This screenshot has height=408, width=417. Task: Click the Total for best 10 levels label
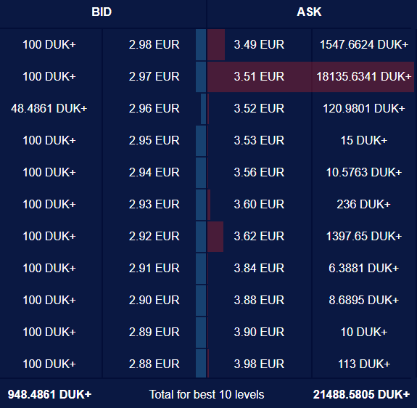coord(207,394)
